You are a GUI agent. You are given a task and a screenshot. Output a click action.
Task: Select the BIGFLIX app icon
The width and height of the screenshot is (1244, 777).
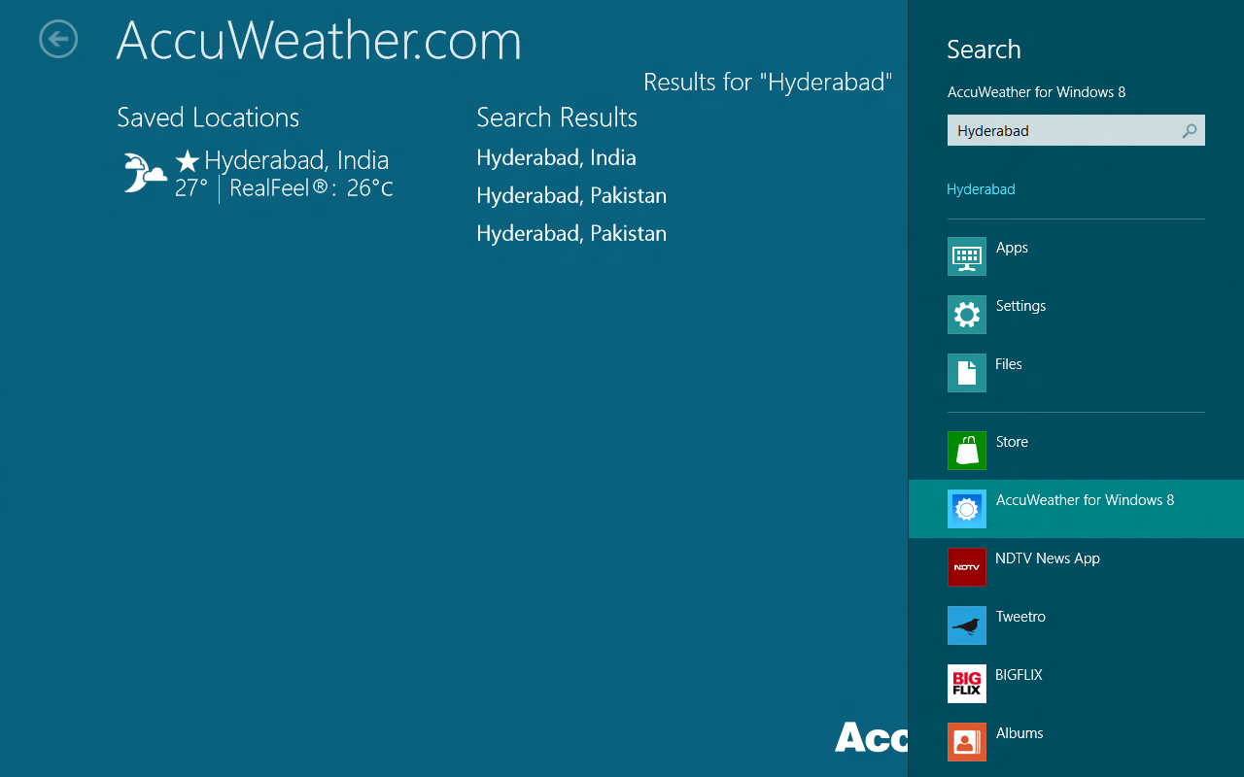[x=967, y=684]
